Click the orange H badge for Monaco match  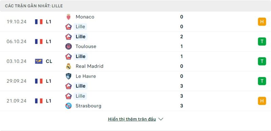262,22
